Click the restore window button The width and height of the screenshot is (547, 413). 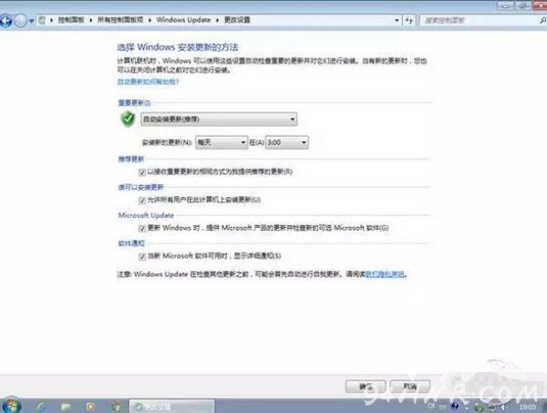(x=522, y=5)
